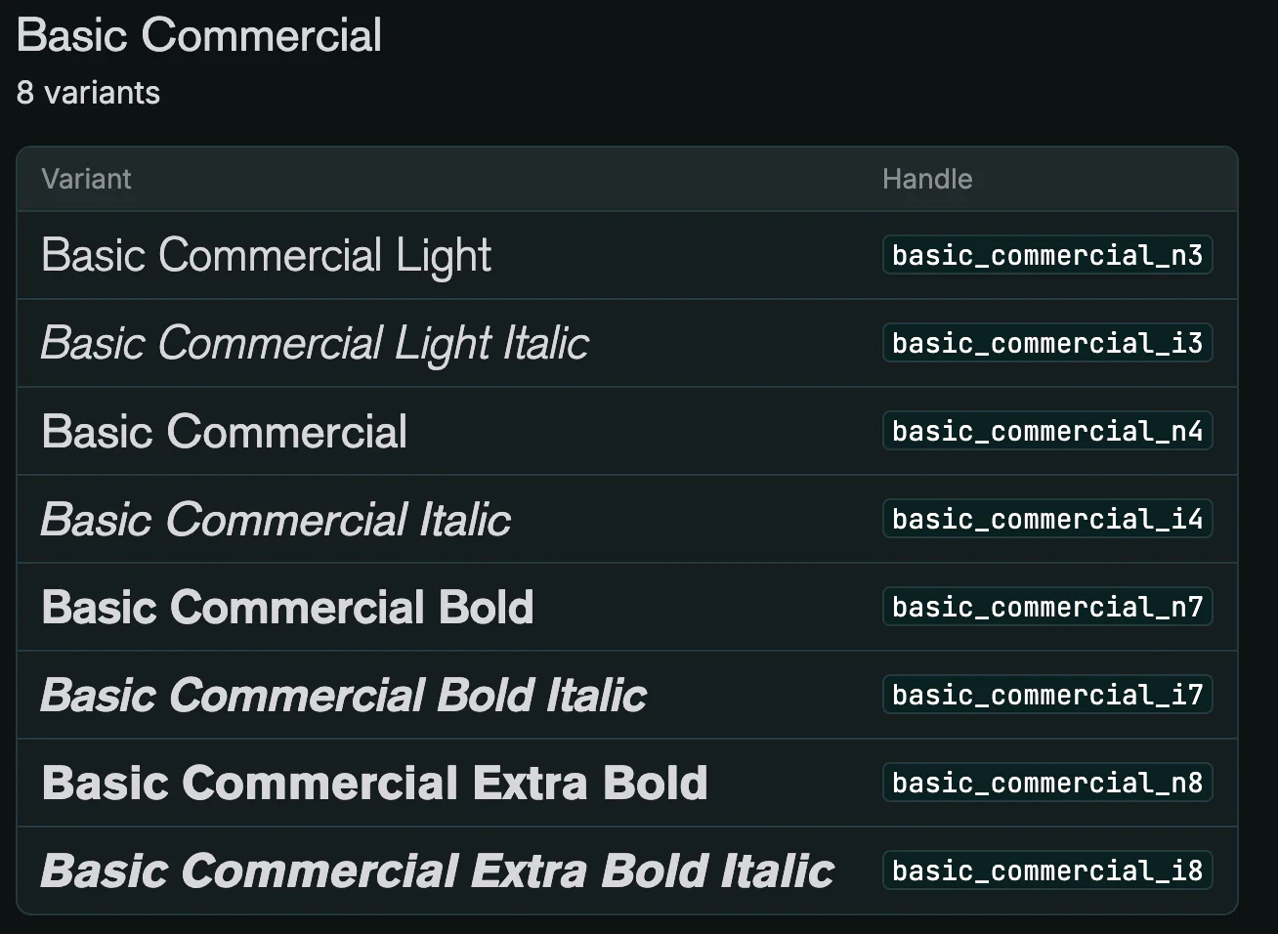Click the basic_commercial_n8 handle badge
This screenshot has width=1278, height=934.
1046,782
